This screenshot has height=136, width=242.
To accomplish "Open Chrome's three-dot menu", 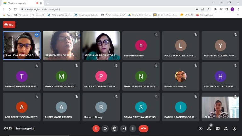I will click(238, 9).
